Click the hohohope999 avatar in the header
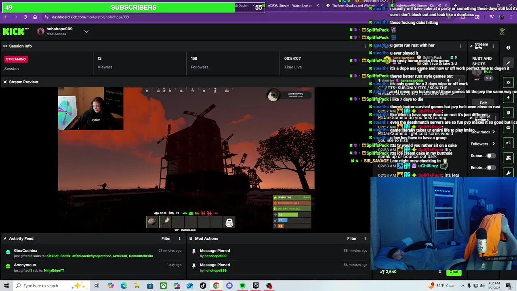The image size is (517, 291). pos(40,32)
